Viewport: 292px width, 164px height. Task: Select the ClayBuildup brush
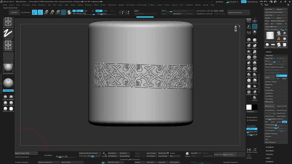(x=255, y=40)
